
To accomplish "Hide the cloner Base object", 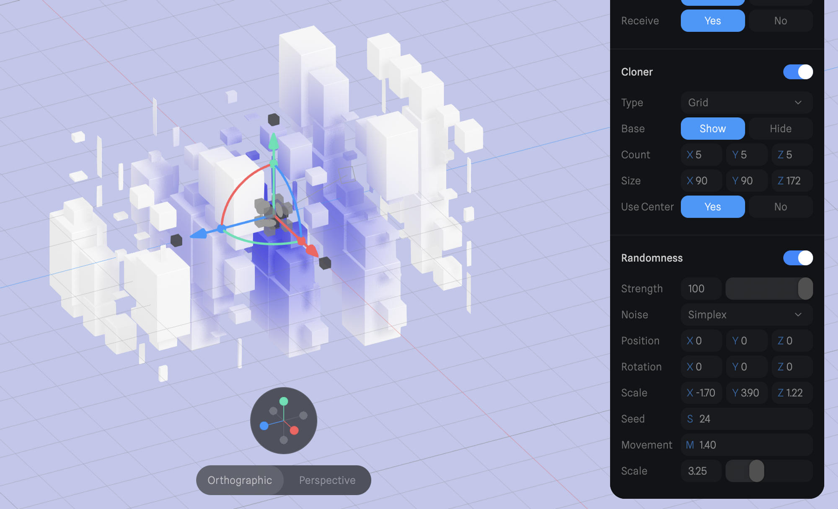I will click(780, 129).
